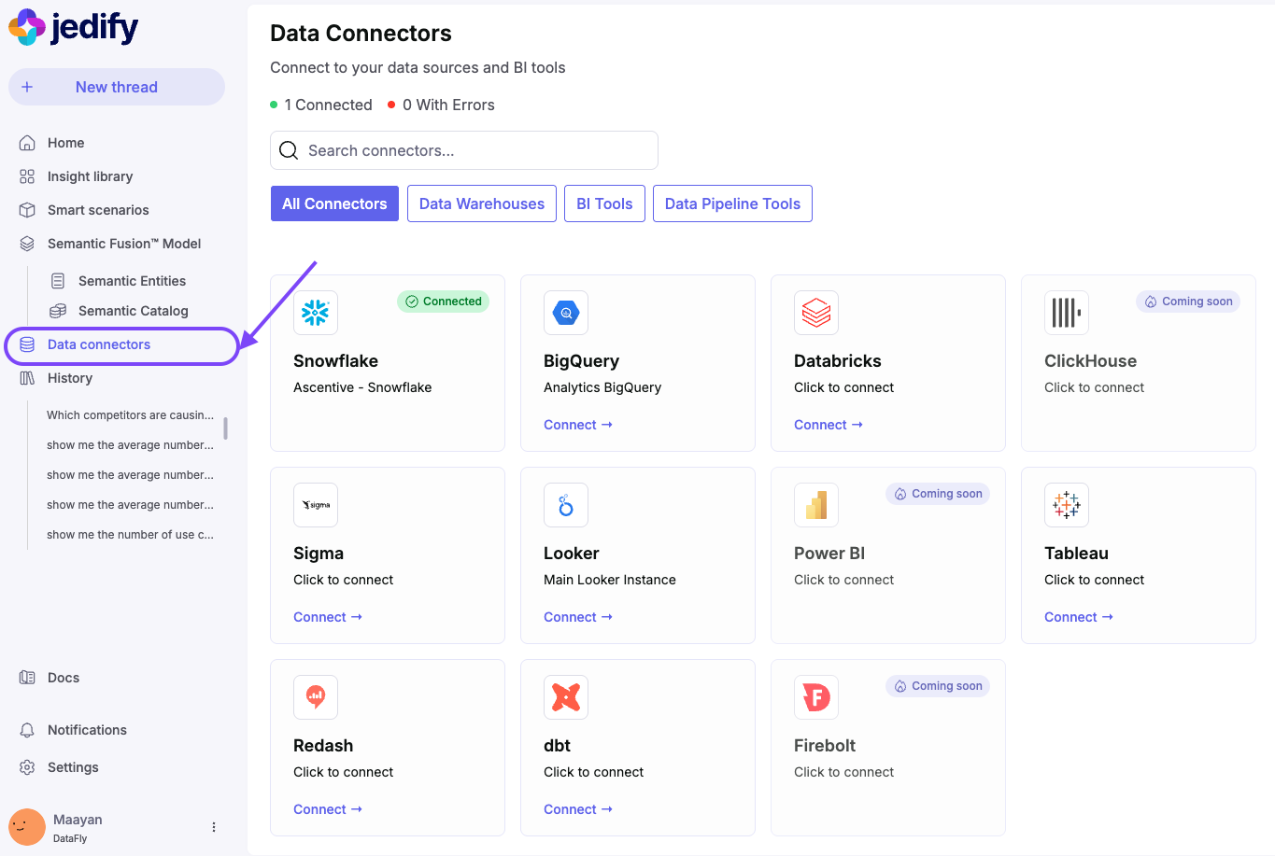Click the Snowflake connector logo icon
1275x856 pixels.
[316, 313]
